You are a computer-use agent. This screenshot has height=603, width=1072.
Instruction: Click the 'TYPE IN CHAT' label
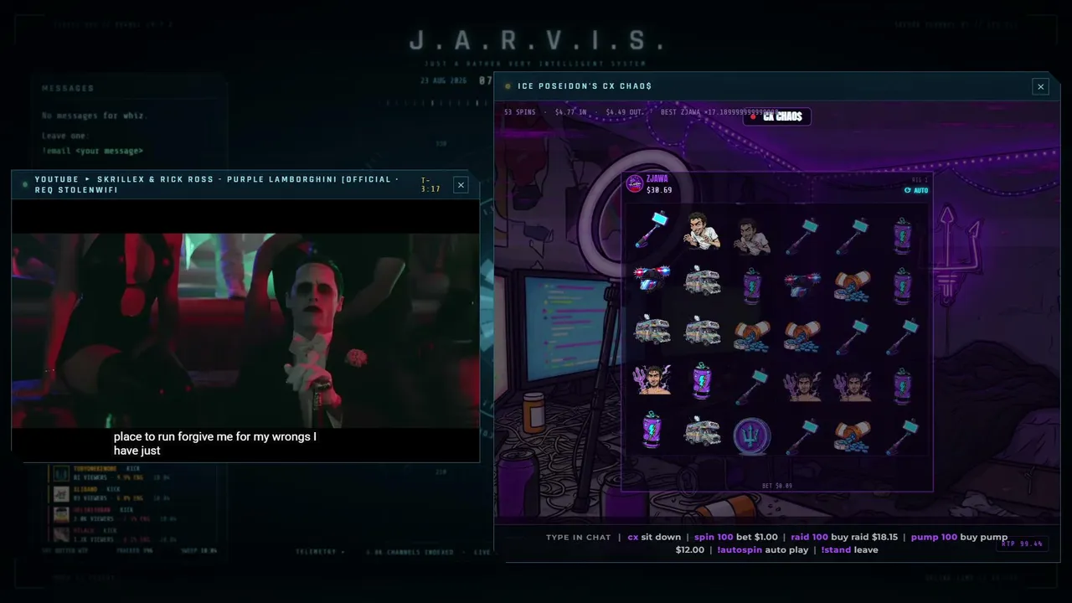(579, 538)
